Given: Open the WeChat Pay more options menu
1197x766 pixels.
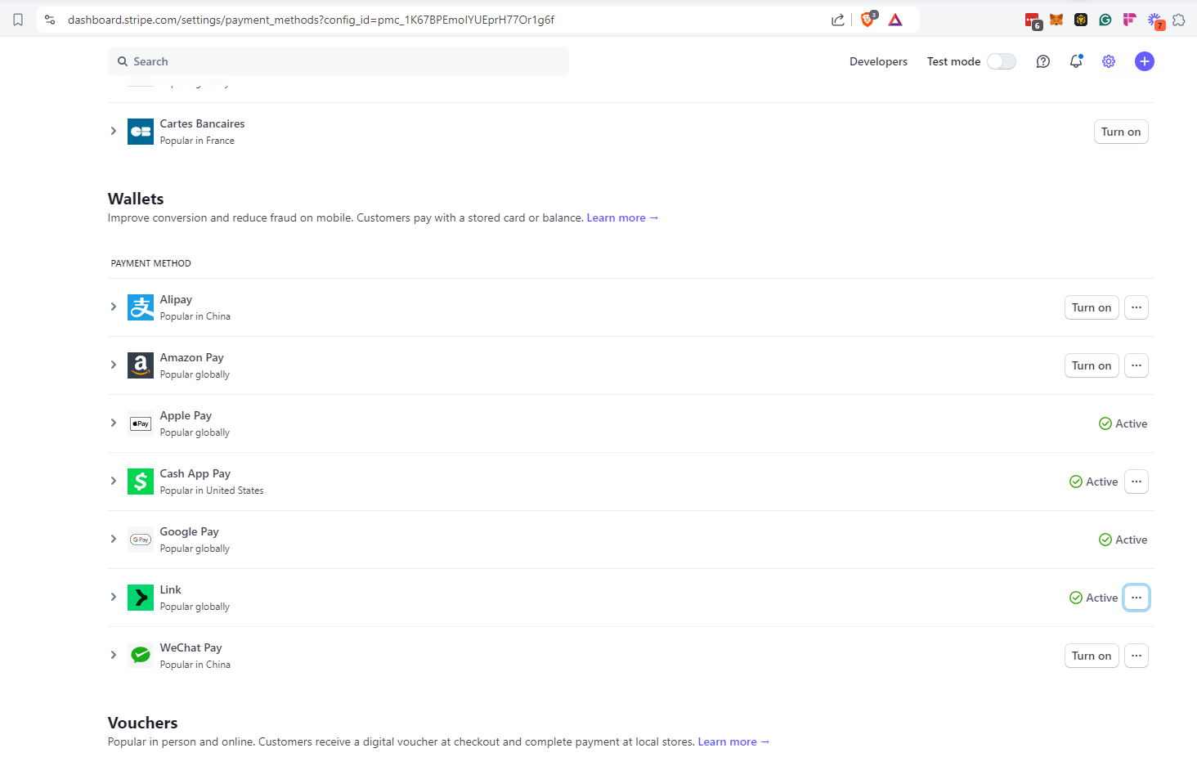Looking at the screenshot, I should point(1136,656).
